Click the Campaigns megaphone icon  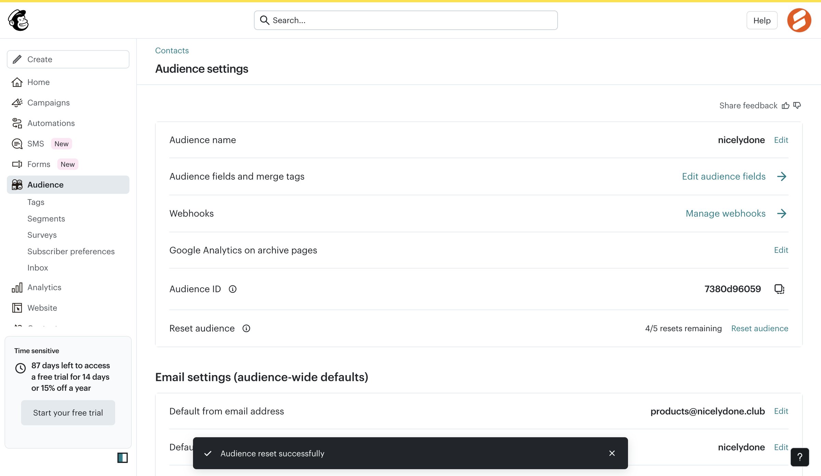17,103
